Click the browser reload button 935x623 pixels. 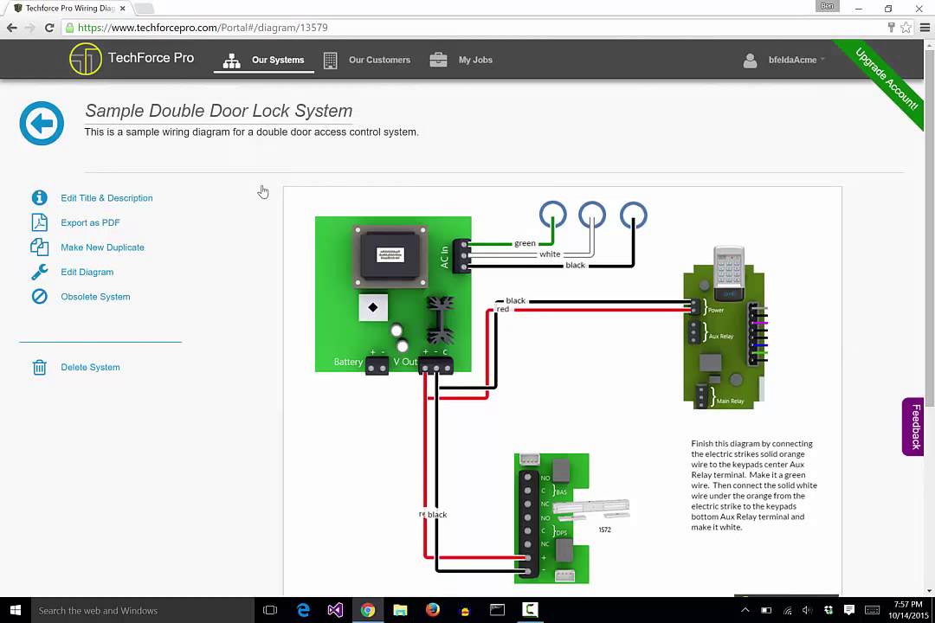(x=49, y=28)
